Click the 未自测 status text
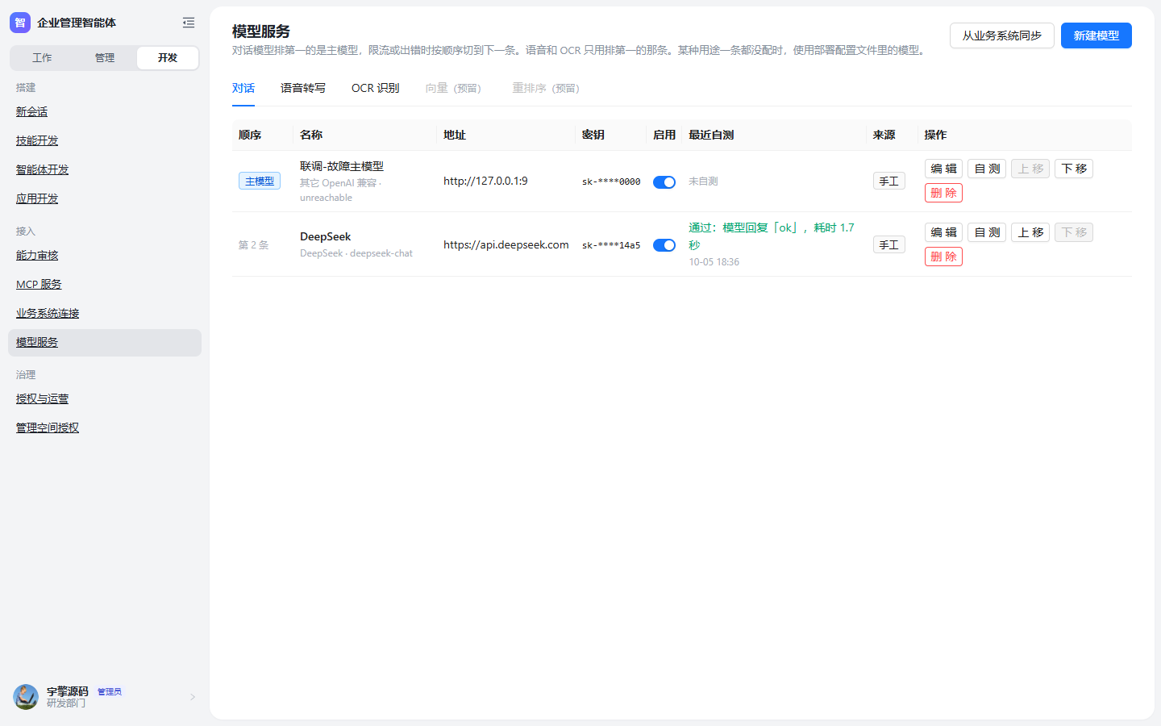The width and height of the screenshot is (1161, 726). click(x=703, y=181)
